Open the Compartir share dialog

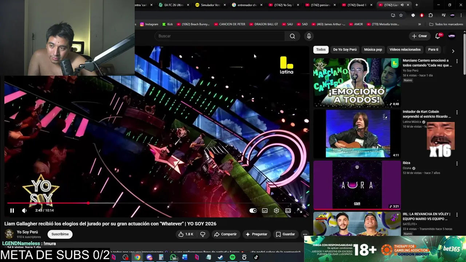point(225,234)
